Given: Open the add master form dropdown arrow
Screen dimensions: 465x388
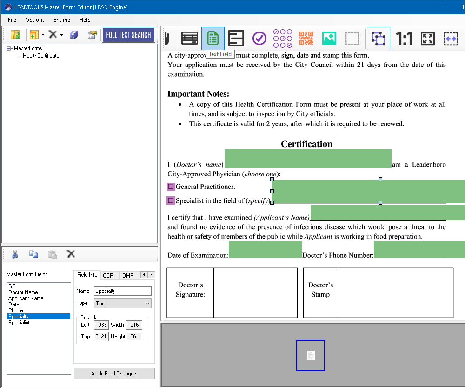Looking at the screenshot, I should [x=43, y=35].
